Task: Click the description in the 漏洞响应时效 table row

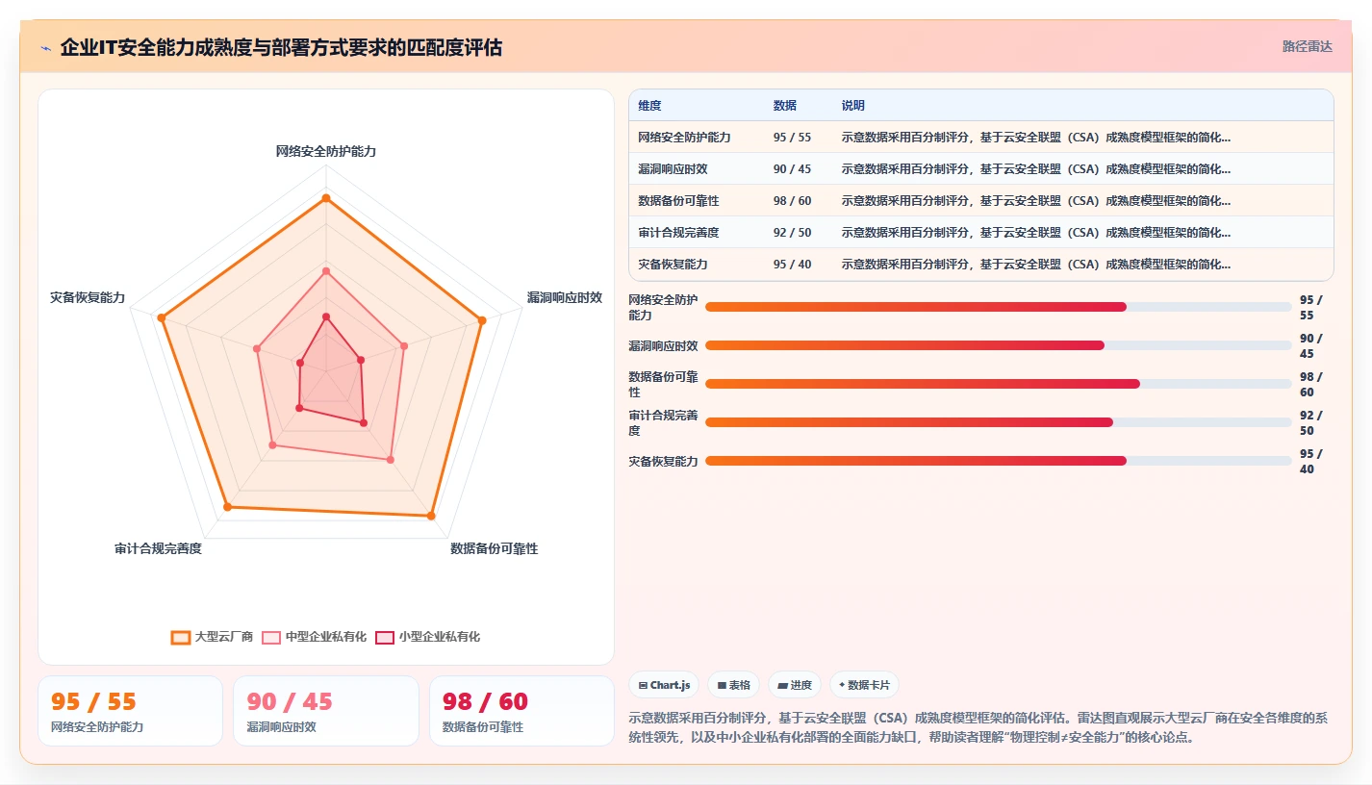Action: (x=1035, y=169)
